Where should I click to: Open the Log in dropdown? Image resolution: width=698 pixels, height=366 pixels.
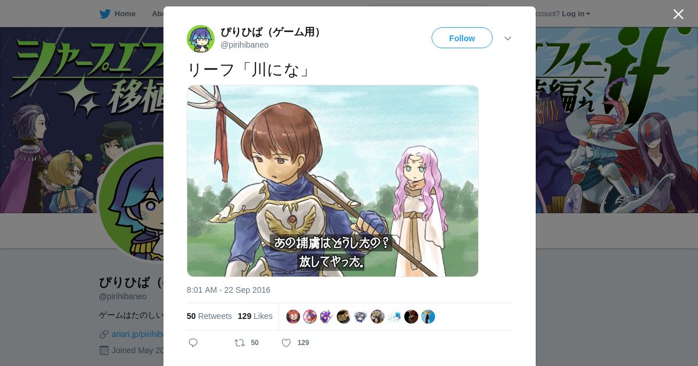(576, 13)
